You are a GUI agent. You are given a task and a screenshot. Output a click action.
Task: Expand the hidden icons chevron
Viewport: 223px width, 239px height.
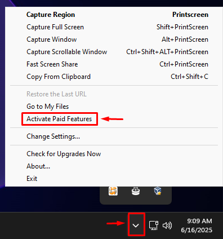click(x=136, y=225)
